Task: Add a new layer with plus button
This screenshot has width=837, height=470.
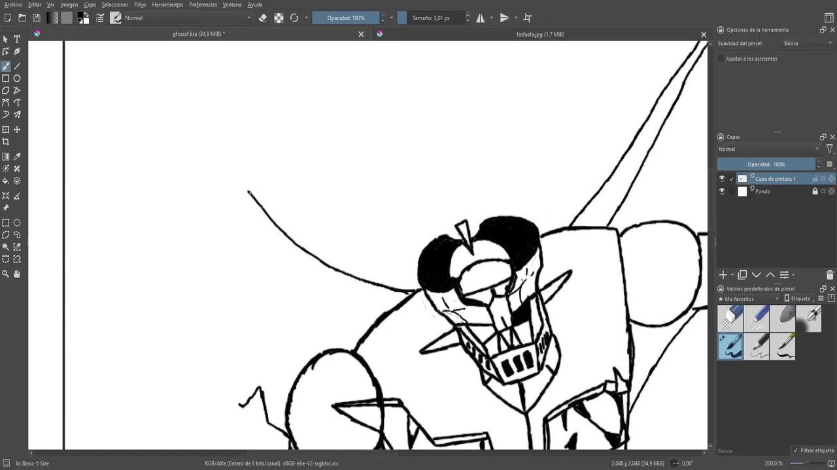Action: pos(723,275)
